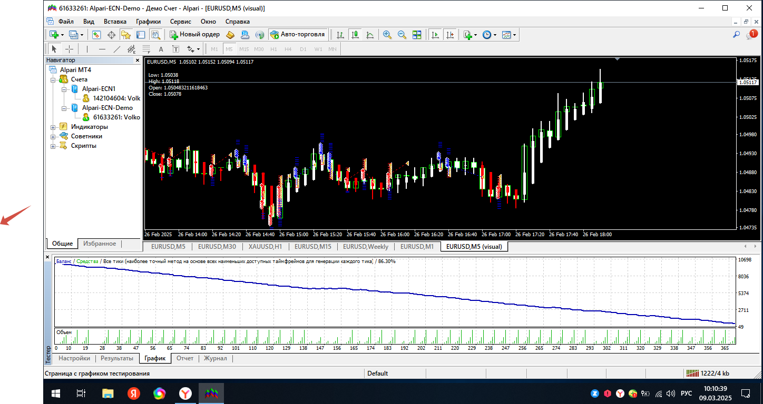
Task: Tile chart windows with the grid icon
Action: tap(417, 35)
